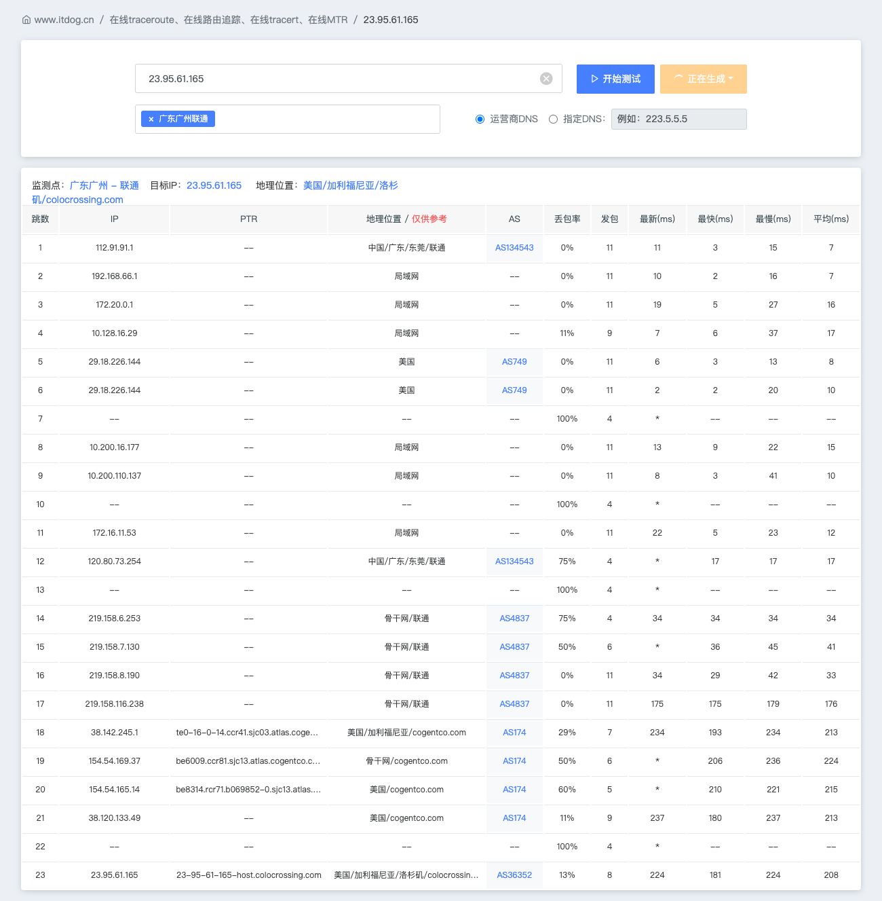Open the 在线traceroute breadcrumb link

(x=229, y=20)
